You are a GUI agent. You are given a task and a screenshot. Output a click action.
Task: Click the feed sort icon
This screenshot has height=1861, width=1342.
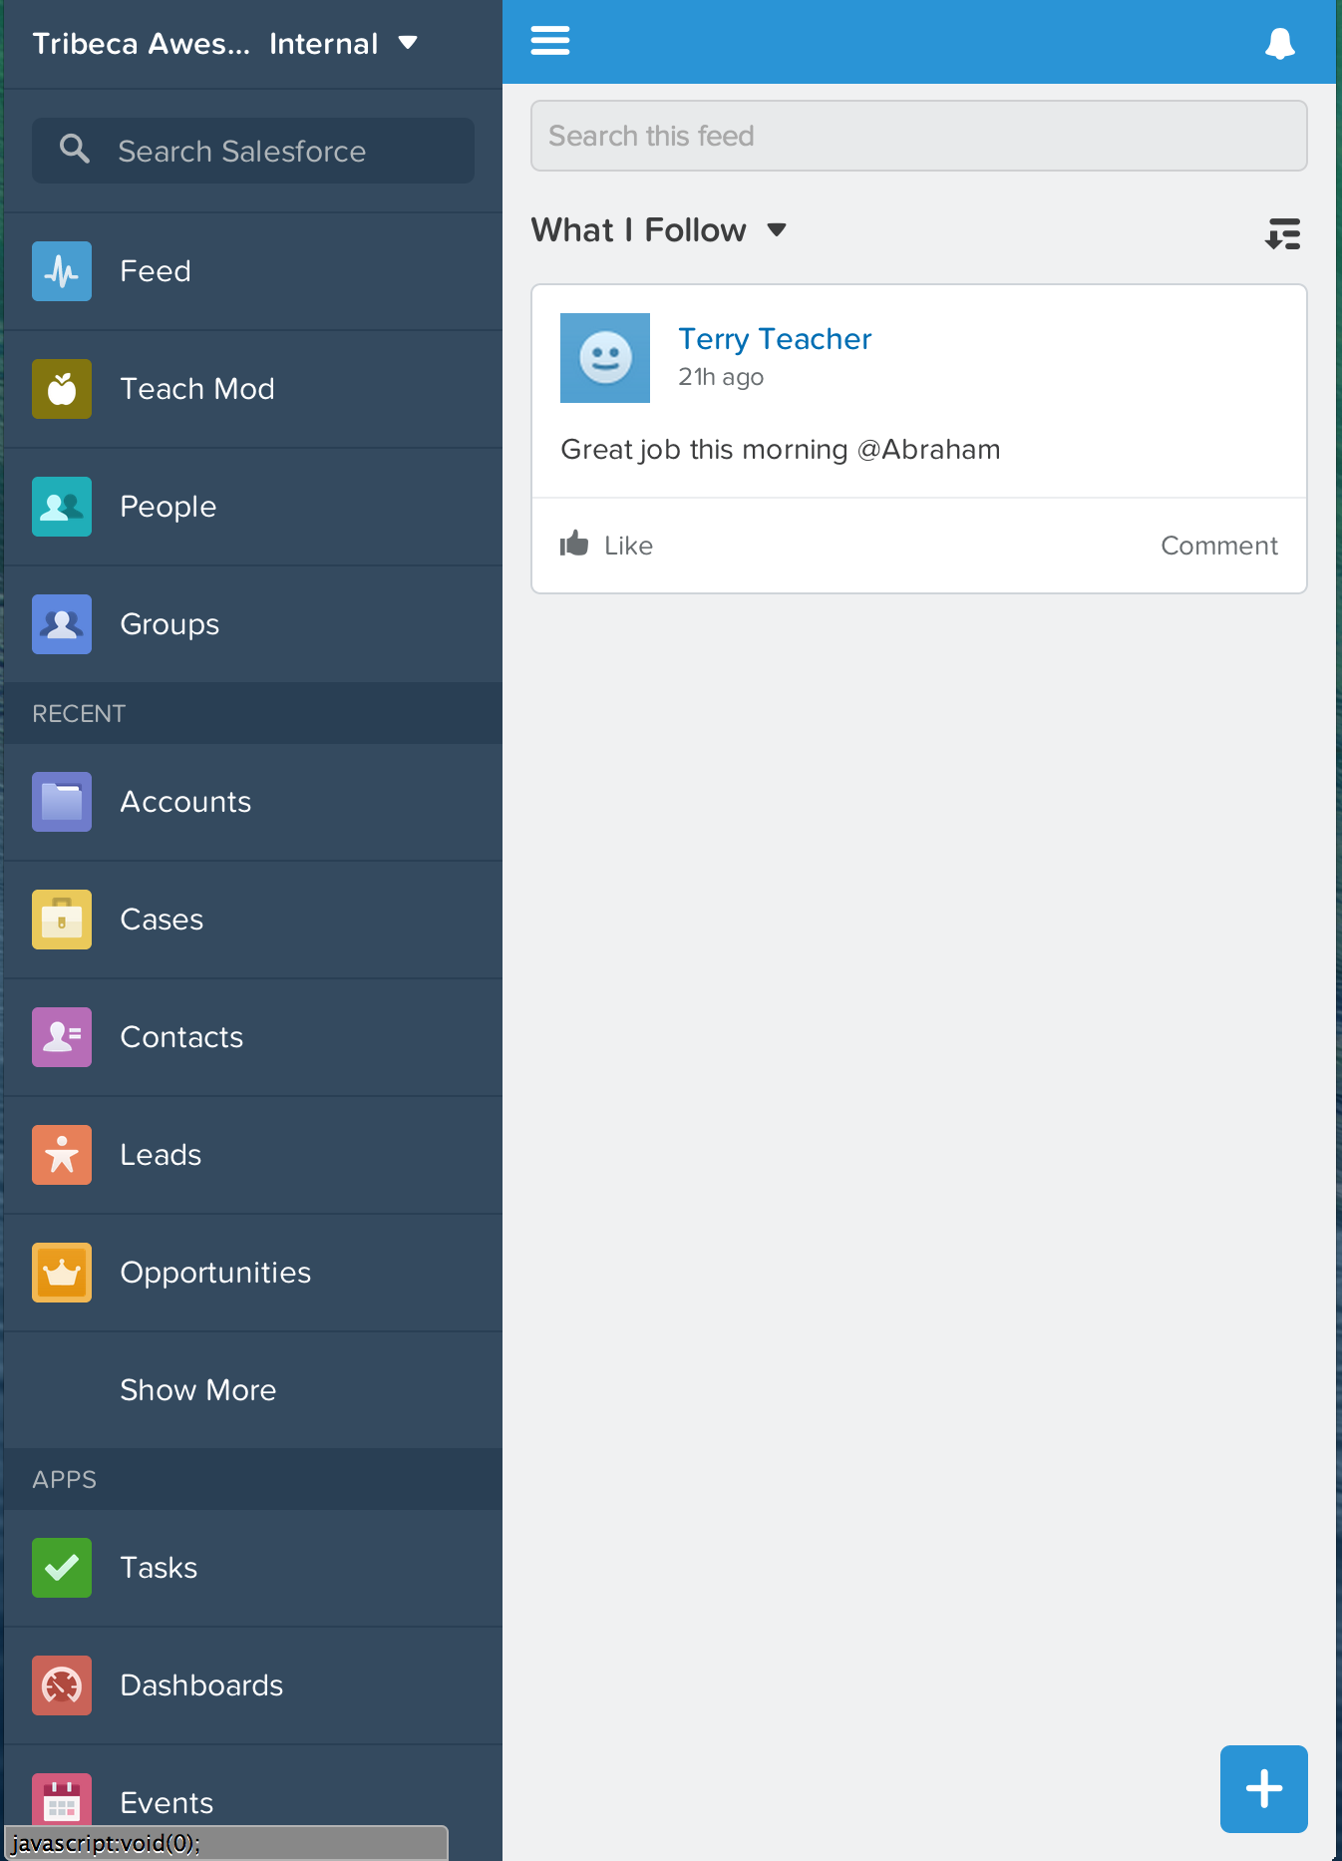[1283, 233]
